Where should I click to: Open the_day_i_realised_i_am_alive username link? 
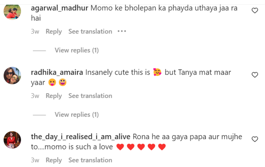[x=80, y=137]
